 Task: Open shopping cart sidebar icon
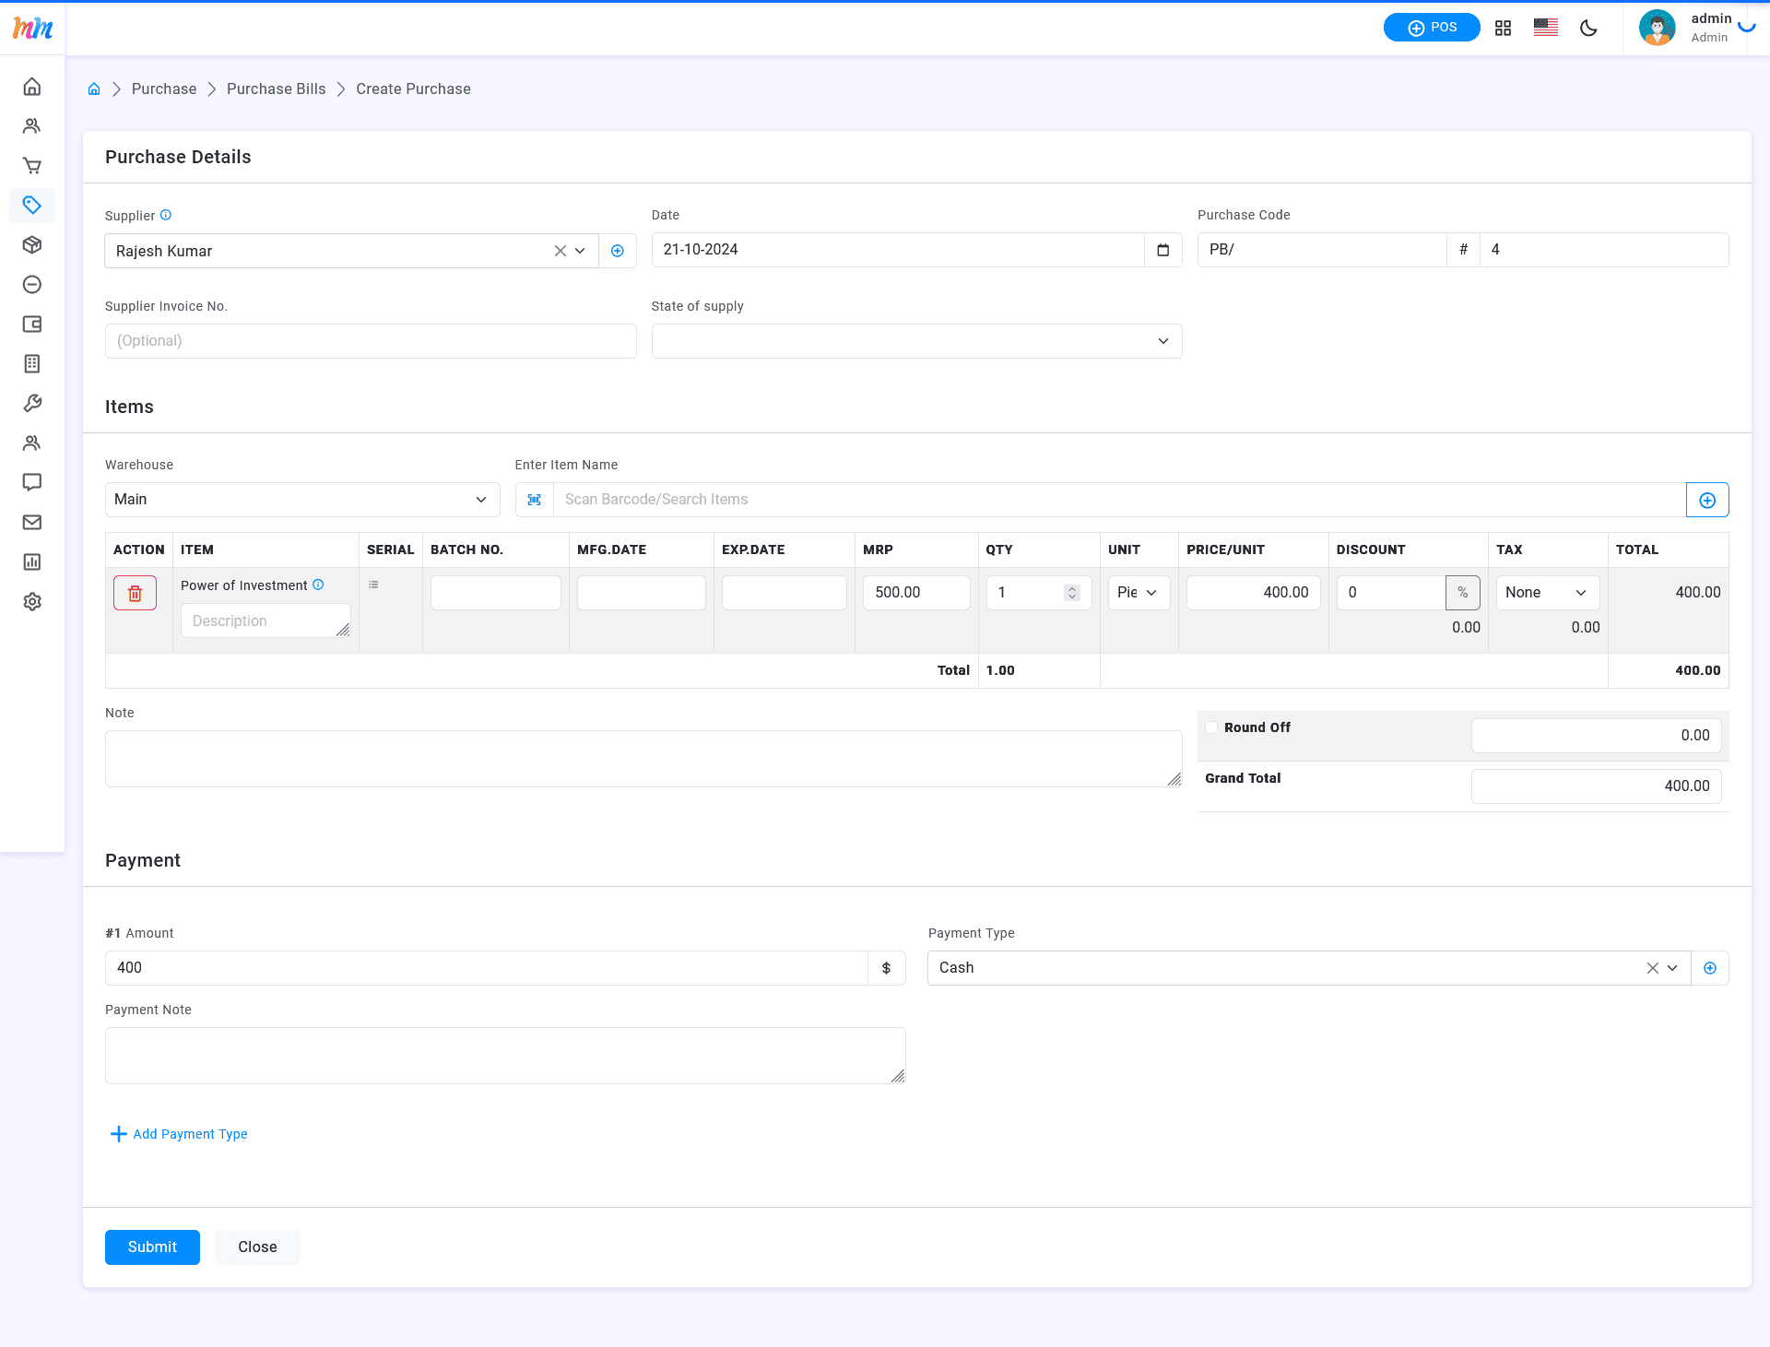[x=32, y=166]
